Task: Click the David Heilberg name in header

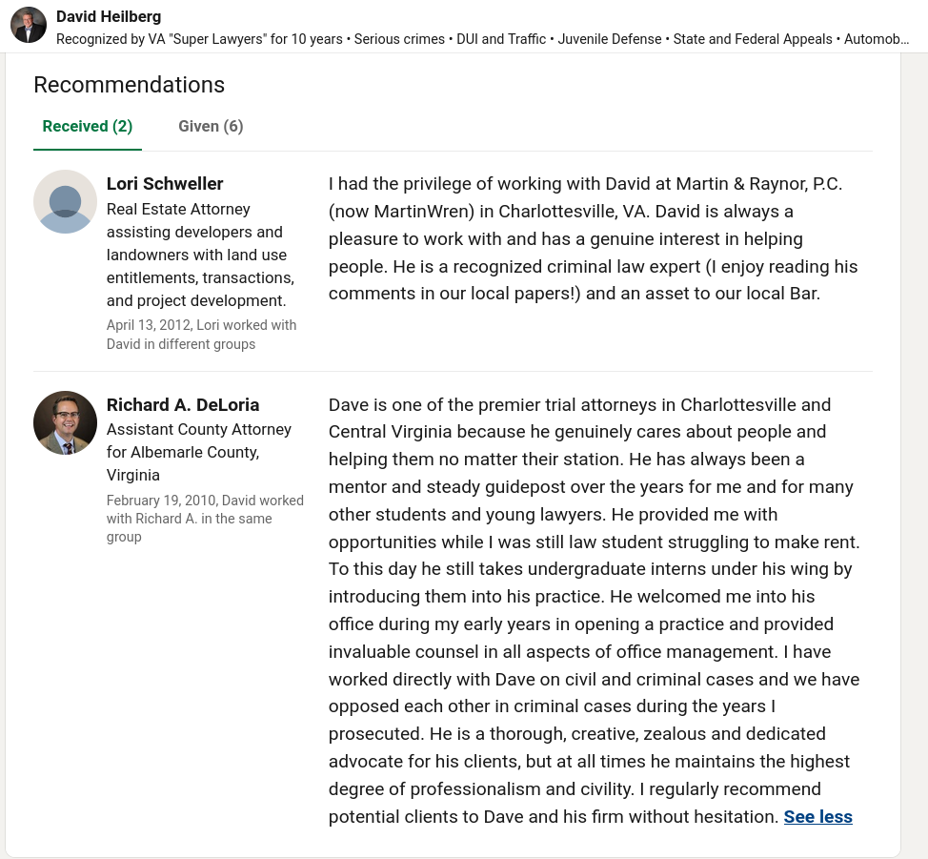Action: pyautogui.click(x=109, y=16)
